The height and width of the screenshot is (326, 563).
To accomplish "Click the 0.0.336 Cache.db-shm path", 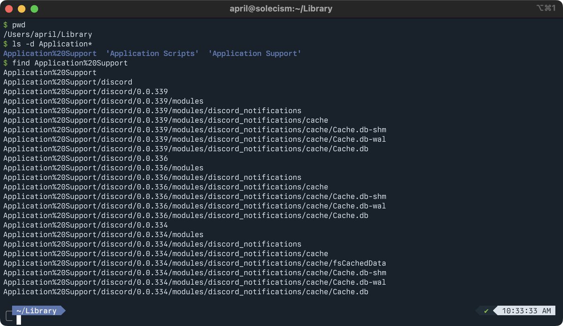I will [195, 196].
